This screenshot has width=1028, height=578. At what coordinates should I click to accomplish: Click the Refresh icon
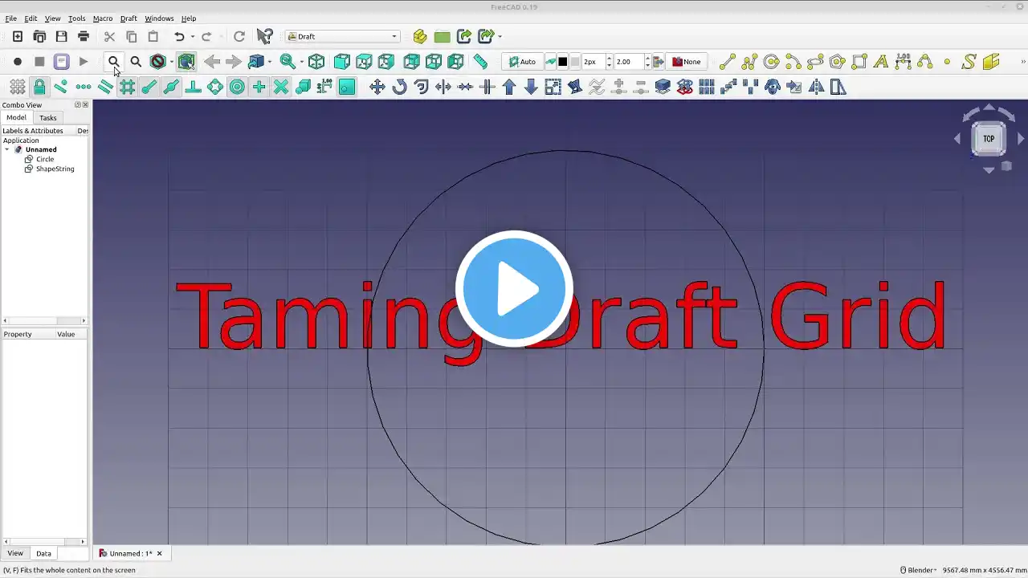(x=239, y=36)
